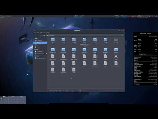Click the icon at the path bar's end
Image resolution: width=158 pixels, height=119 pixels.
click(x=123, y=35)
